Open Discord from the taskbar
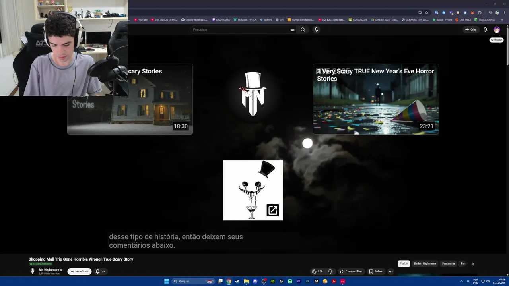This screenshot has width=509, height=286. point(255,281)
